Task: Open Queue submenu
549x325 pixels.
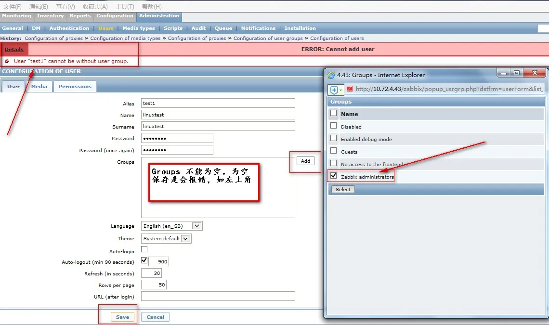Action: [x=223, y=28]
